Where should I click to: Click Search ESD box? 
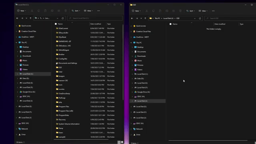click(x=230, y=18)
